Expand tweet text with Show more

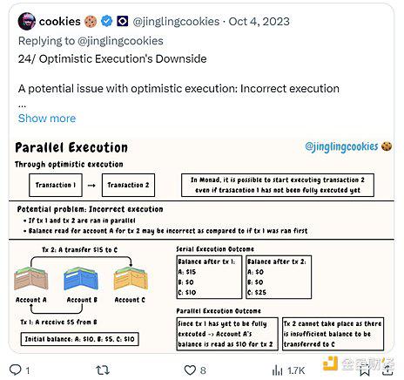pyautogui.click(x=47, y=119)
